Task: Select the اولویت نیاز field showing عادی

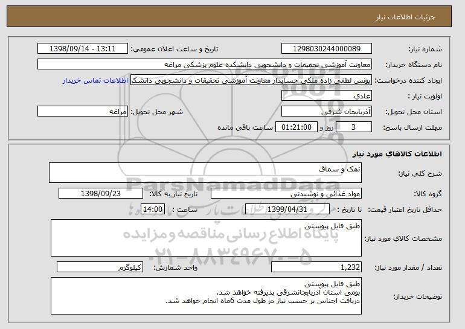Action: [x=327, y=96]
